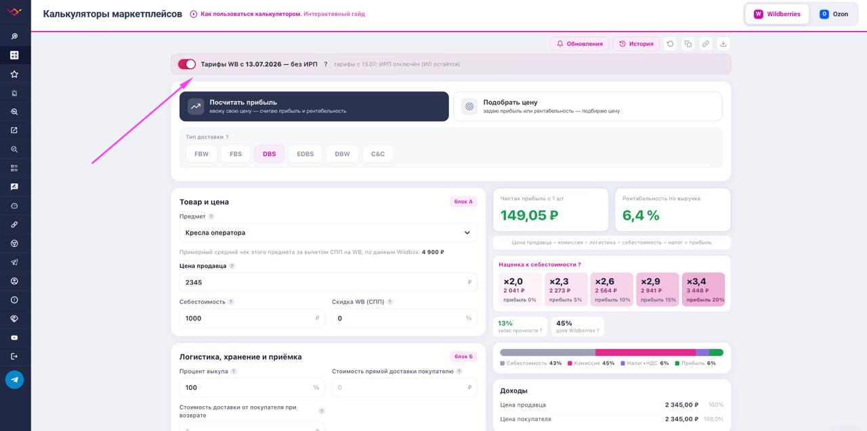Select FBW delivery type

click(x=201, y=154)
